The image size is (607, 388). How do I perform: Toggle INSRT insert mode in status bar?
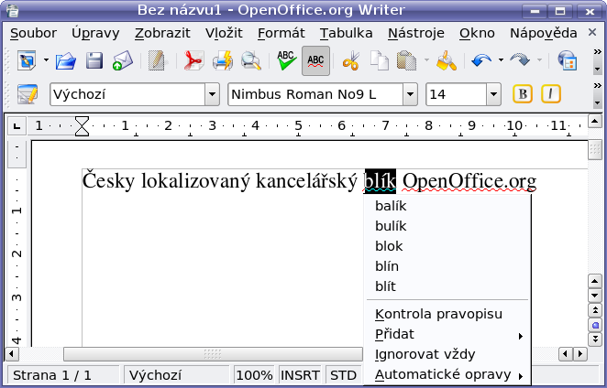300,375
